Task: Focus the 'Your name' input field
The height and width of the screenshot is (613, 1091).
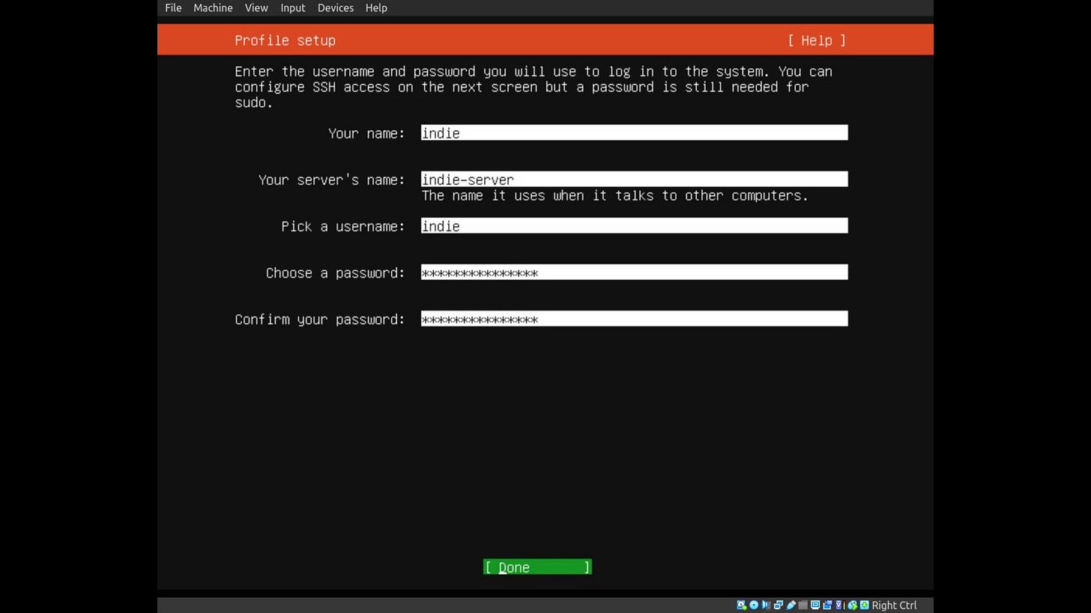Action: [634, 133]
